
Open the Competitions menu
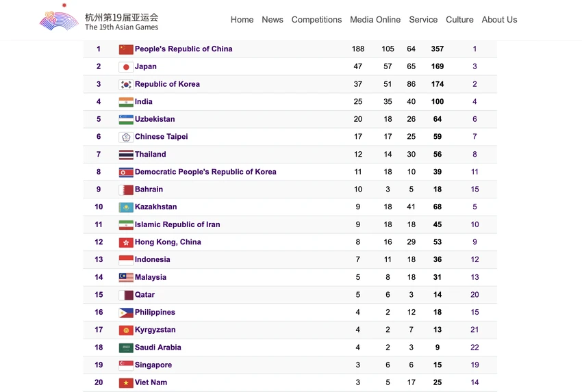click(316, 20)
